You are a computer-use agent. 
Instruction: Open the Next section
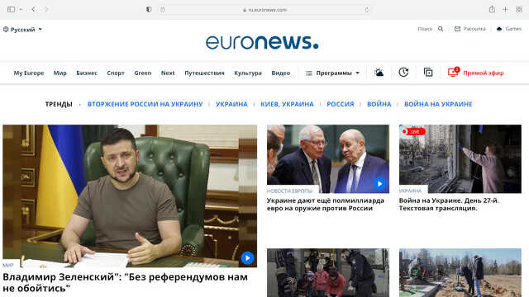[x=168, y=73]
